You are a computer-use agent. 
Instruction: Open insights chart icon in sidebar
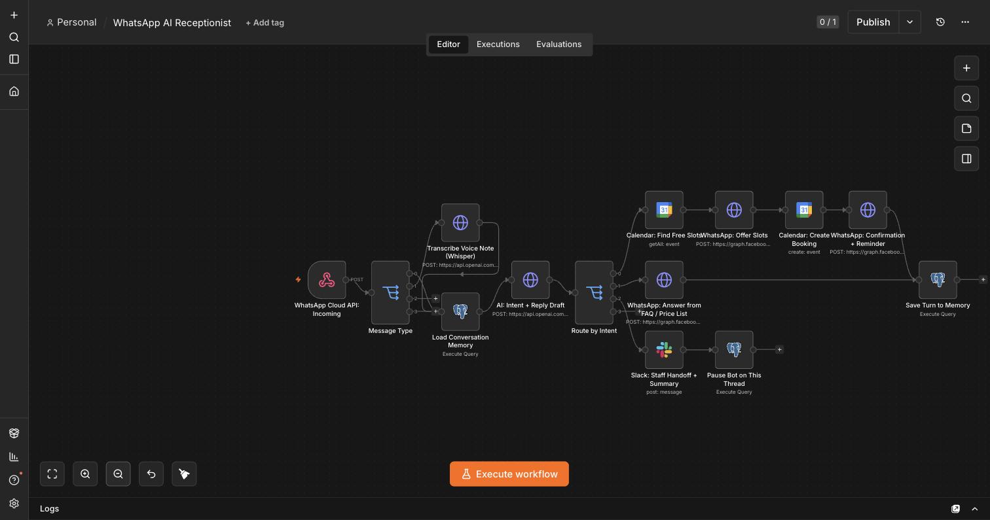click(14, 457)
